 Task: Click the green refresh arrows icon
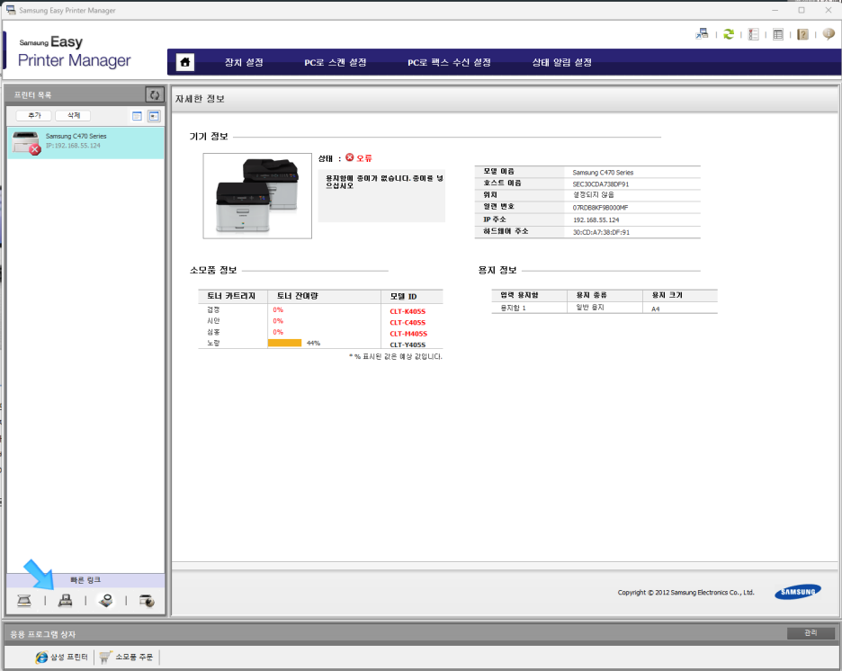click(x=728, y=34)
